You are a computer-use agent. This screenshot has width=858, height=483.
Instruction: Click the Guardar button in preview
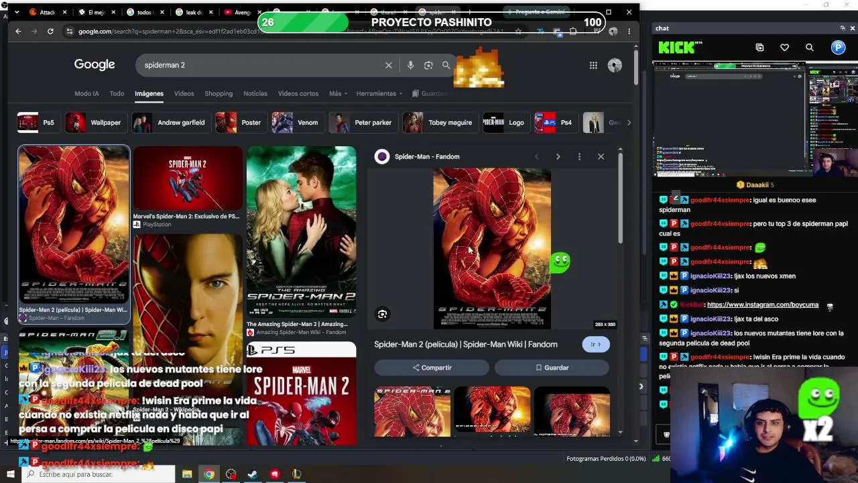pos(552,368)
